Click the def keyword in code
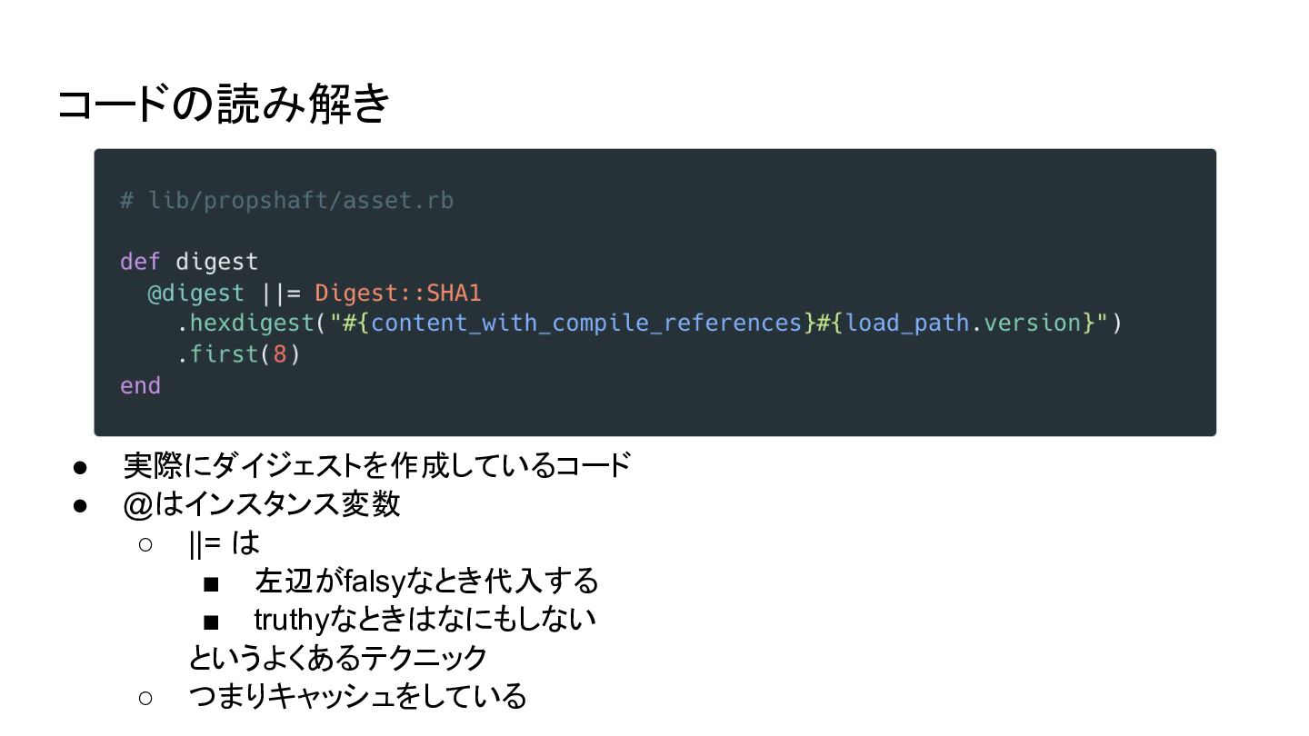This screenshot has width=1309, height=736. tap(140, 262)
